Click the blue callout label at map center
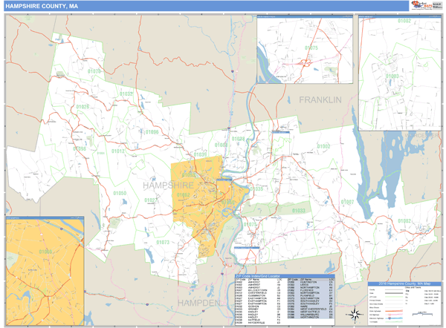This screenshot has height=328, width=446. pos(225,180)
